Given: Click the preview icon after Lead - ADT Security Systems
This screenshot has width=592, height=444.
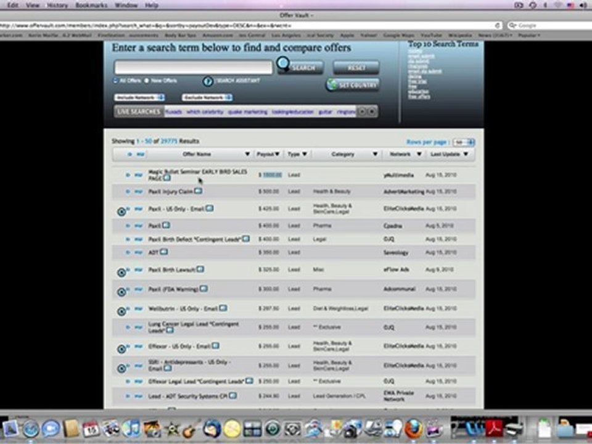Looking at the screenshot, I should (x=233, y=395).
